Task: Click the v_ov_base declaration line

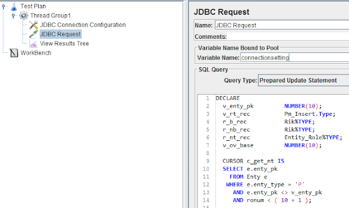Action: tap(272, 145)
